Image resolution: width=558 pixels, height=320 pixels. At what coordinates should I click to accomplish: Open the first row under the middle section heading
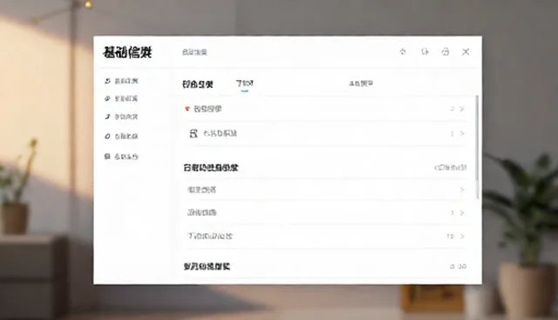click(x=325, y=190)
